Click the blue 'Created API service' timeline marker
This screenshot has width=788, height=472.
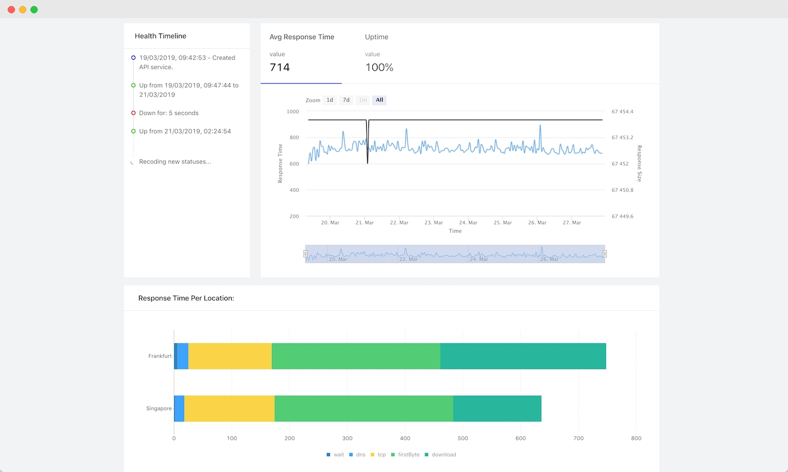click(x=133, y=58)
